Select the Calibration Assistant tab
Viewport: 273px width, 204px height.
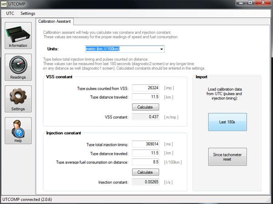(55, 21)
